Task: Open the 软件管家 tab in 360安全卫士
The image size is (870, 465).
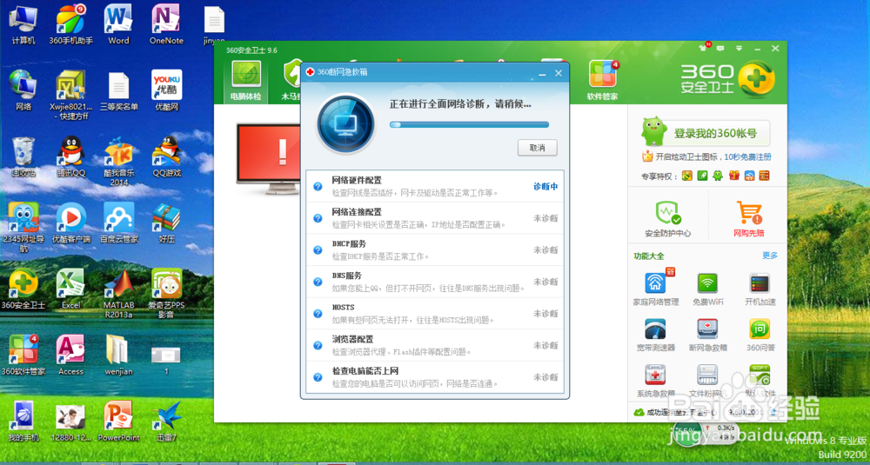Action: pyautogui.click(x=603, y=80)
